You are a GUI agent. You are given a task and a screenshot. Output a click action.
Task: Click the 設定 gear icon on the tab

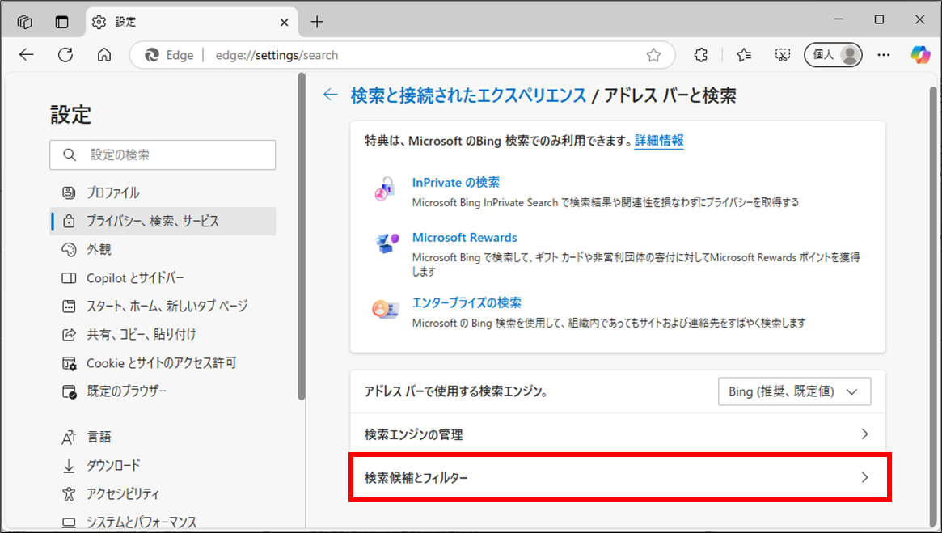(x=99, y=22)
